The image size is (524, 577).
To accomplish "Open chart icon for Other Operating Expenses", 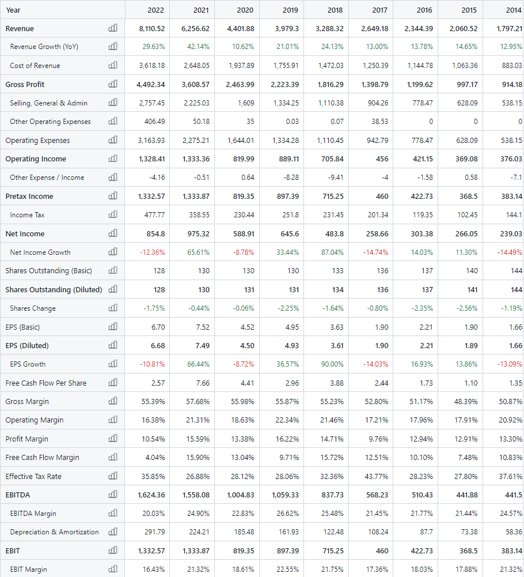I will [113, 121].
